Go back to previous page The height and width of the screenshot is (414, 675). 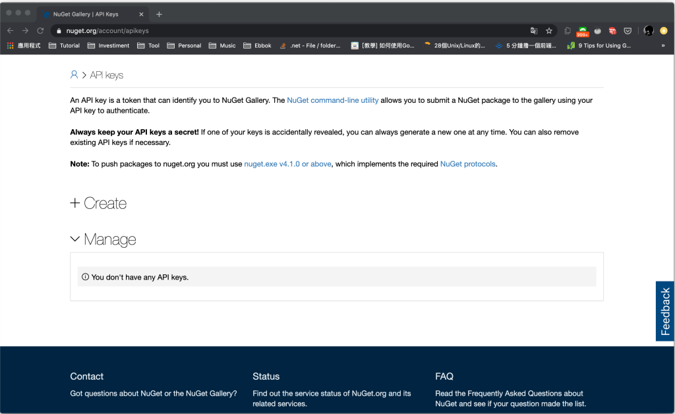11,30
